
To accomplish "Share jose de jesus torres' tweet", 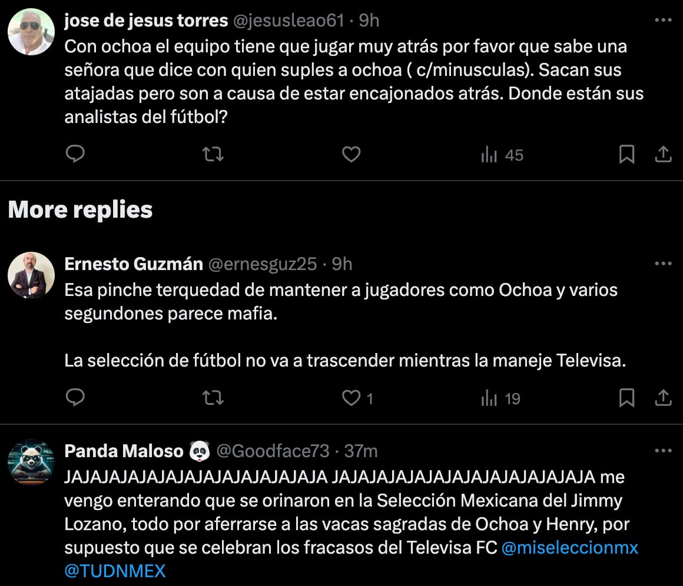I will point(663,155).
